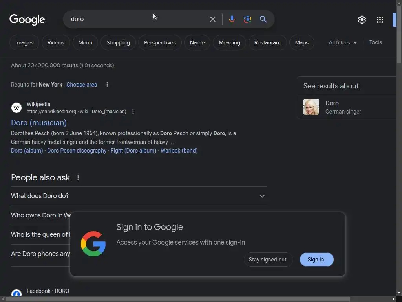Screen dimensions: 402x302
Task: Open the three-dot menu beside the Wikipedia URL
Action: (x=133, y=112)
